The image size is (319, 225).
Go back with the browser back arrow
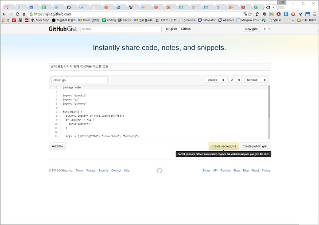coord(4,14)
